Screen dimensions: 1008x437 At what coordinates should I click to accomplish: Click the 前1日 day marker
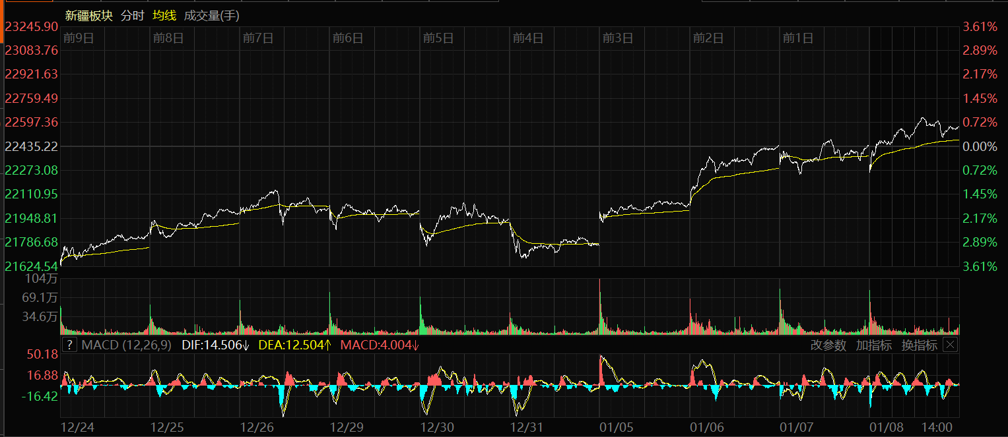pos(797,38)
